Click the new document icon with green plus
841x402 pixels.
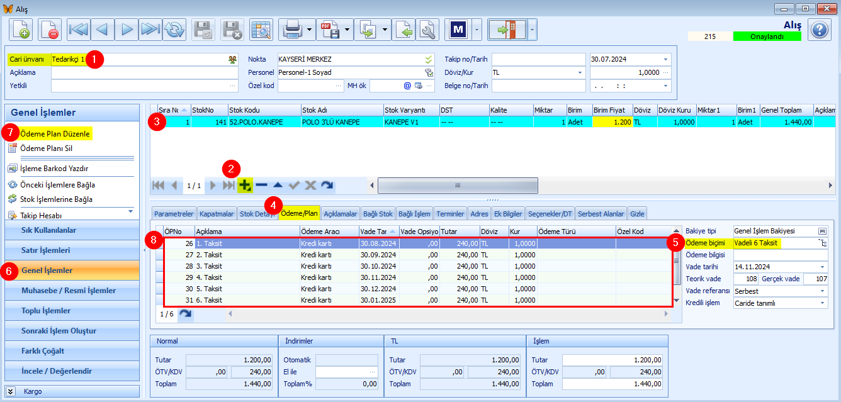(x=21, y=30)
